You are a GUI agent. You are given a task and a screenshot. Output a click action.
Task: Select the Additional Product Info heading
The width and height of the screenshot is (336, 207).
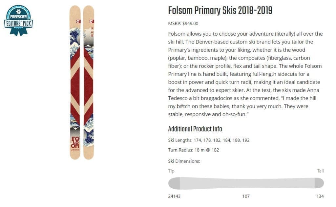point(195,129)
